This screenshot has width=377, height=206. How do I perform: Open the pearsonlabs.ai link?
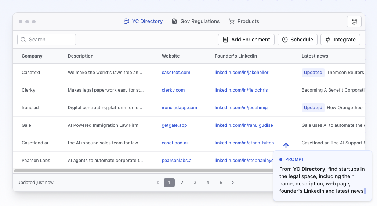[177, 161]
